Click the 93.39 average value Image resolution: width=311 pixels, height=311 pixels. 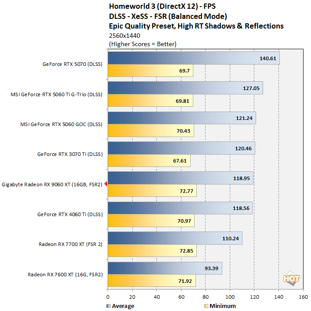click(x=211, y=268)
